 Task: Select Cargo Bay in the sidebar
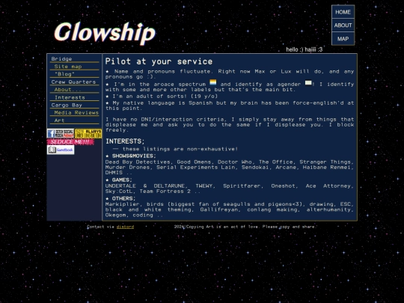(x=67, y=105)
